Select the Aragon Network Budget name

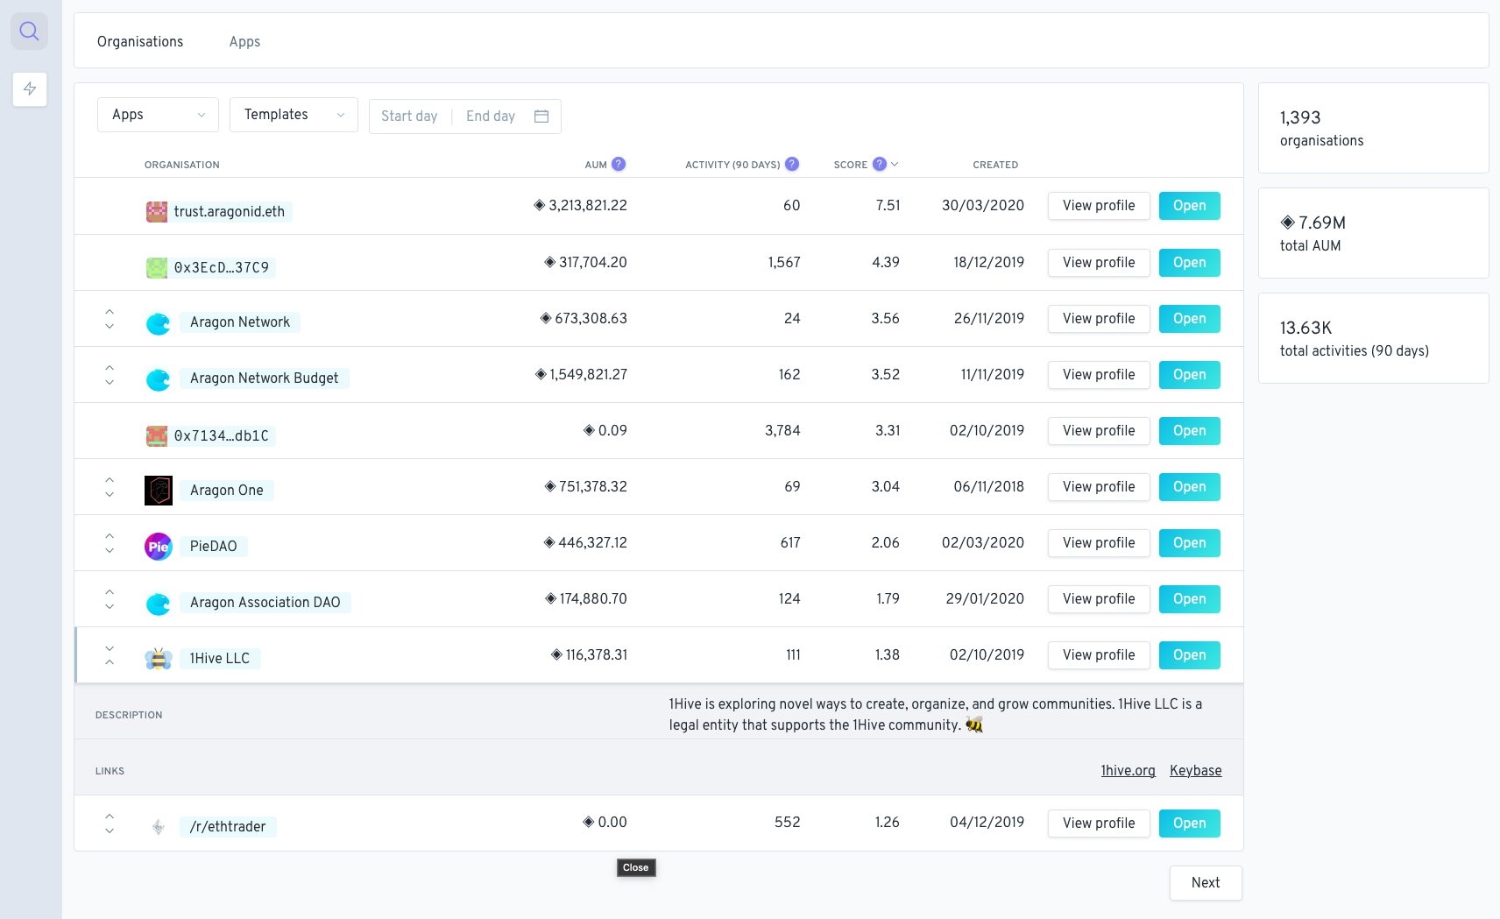265,378
